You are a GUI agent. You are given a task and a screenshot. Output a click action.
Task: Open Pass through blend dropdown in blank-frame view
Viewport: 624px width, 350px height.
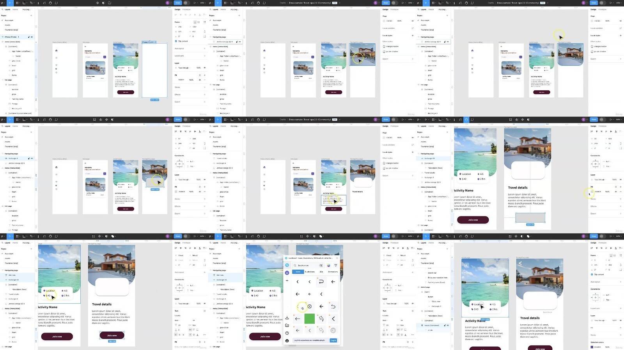[183, 68]
